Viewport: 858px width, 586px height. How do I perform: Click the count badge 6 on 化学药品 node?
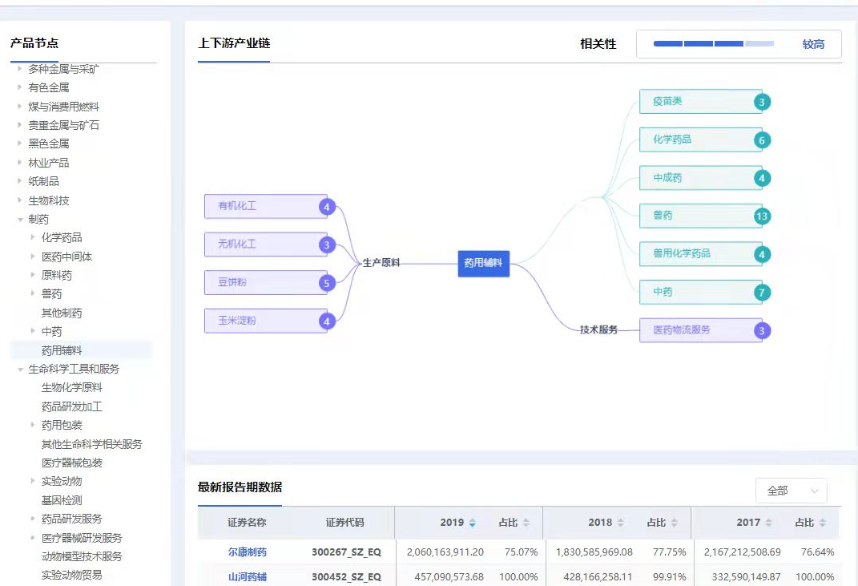[x=762, y=140]
